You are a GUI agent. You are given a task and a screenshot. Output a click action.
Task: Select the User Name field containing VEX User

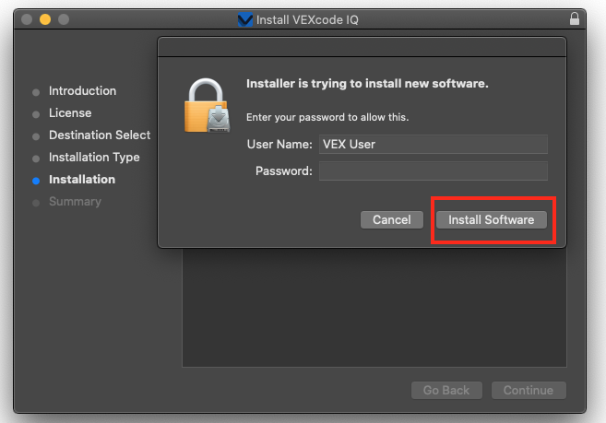click(434, 144)
